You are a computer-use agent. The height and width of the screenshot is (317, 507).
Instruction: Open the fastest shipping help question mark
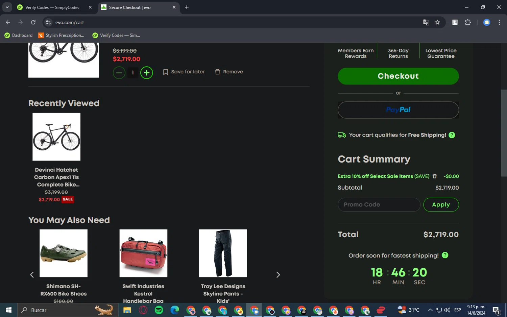445,255
